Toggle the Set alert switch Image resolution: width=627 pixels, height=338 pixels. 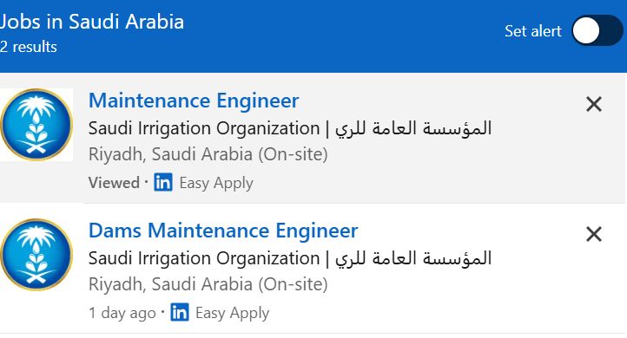pyautogui.click(x=597, y=30)
